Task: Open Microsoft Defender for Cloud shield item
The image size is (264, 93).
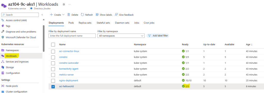Action: point(19,37)
